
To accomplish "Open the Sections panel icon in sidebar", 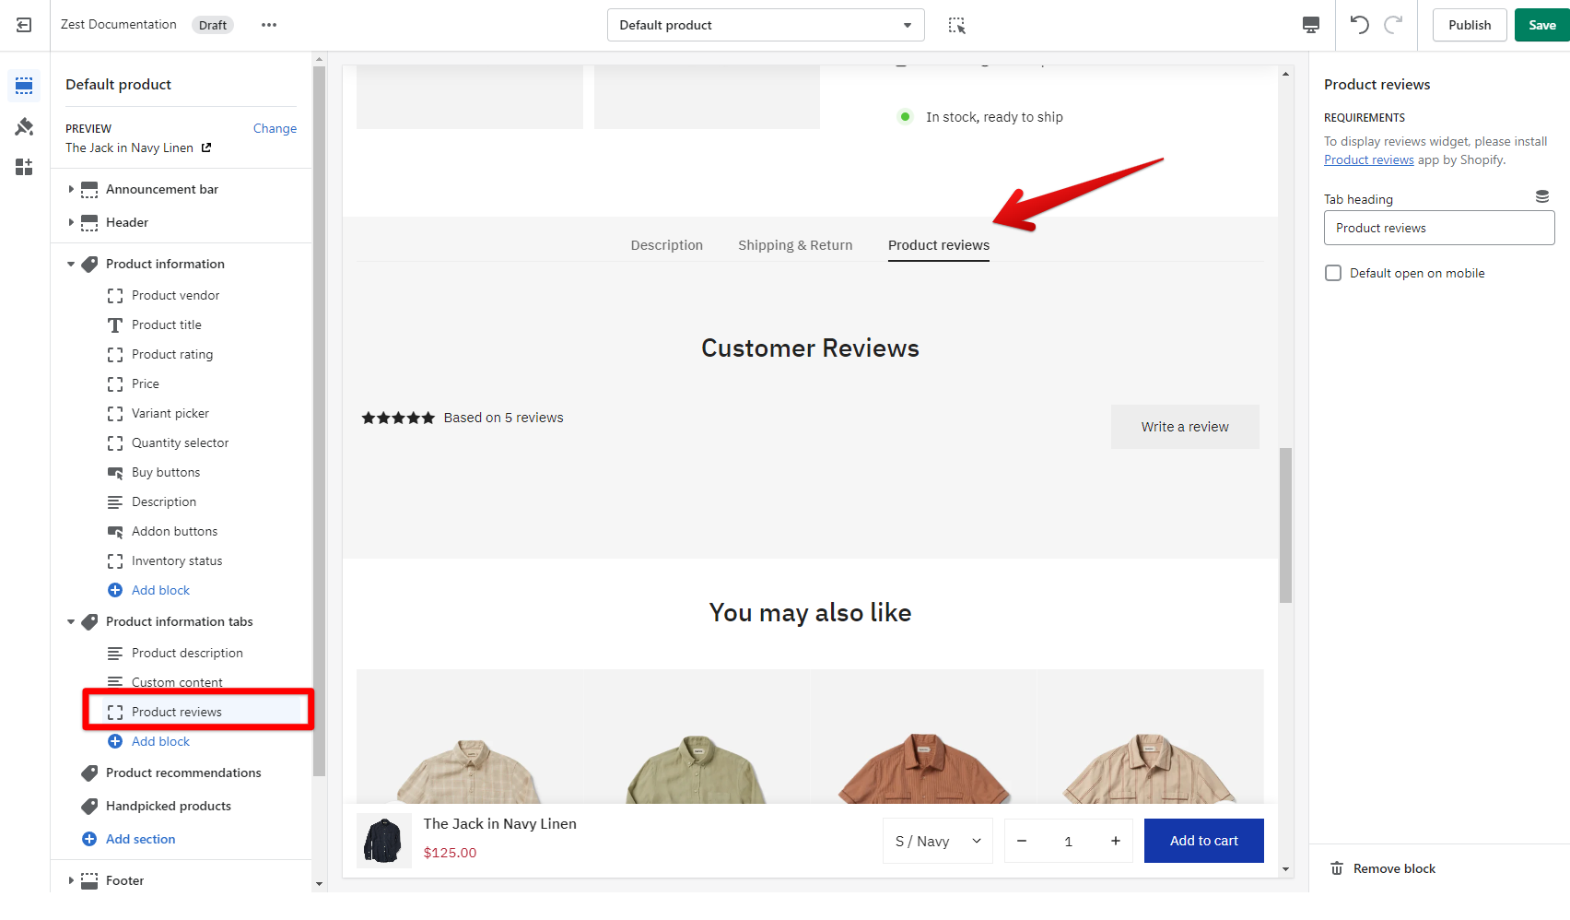I will (x=24, y=86).
